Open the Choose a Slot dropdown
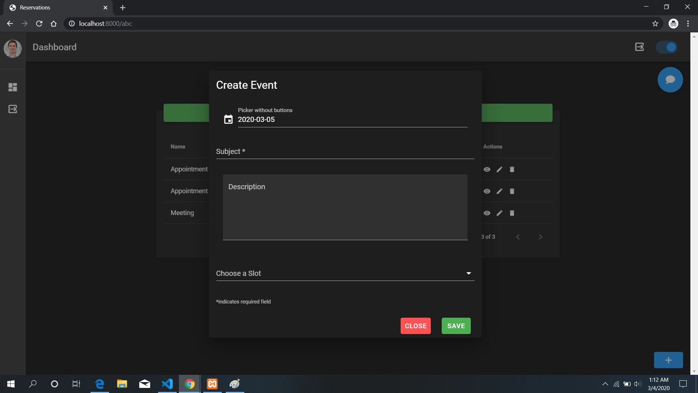This screenshot has width=698, height=393. (469, 273)
